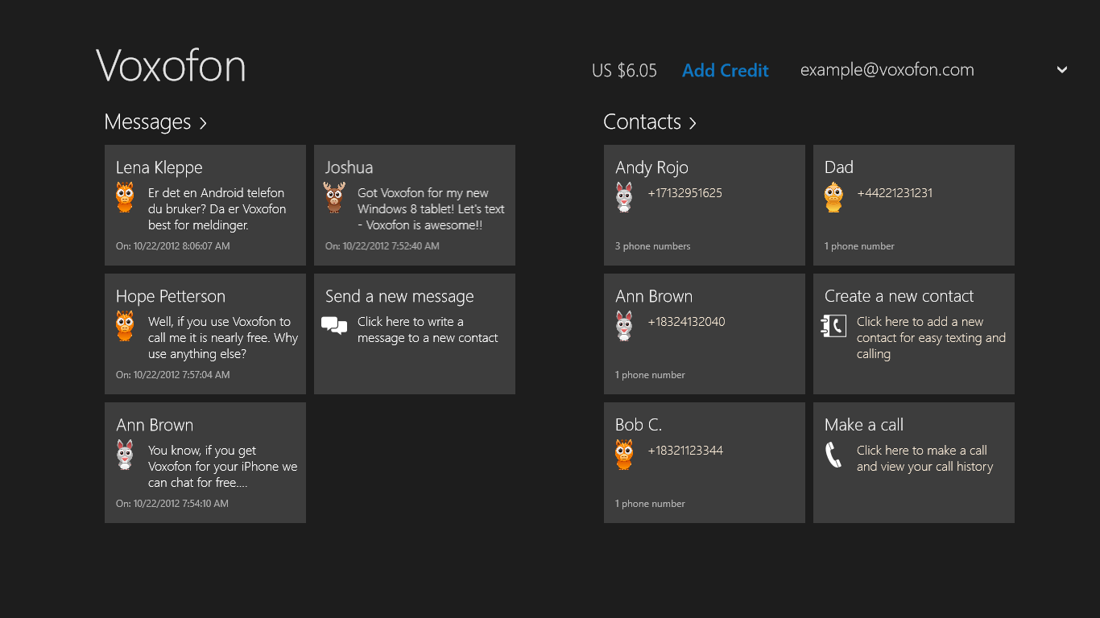Click Lena Kleppe's orange owl avatar
Viewport: 1100px width, 618px height.
(125, 196)
